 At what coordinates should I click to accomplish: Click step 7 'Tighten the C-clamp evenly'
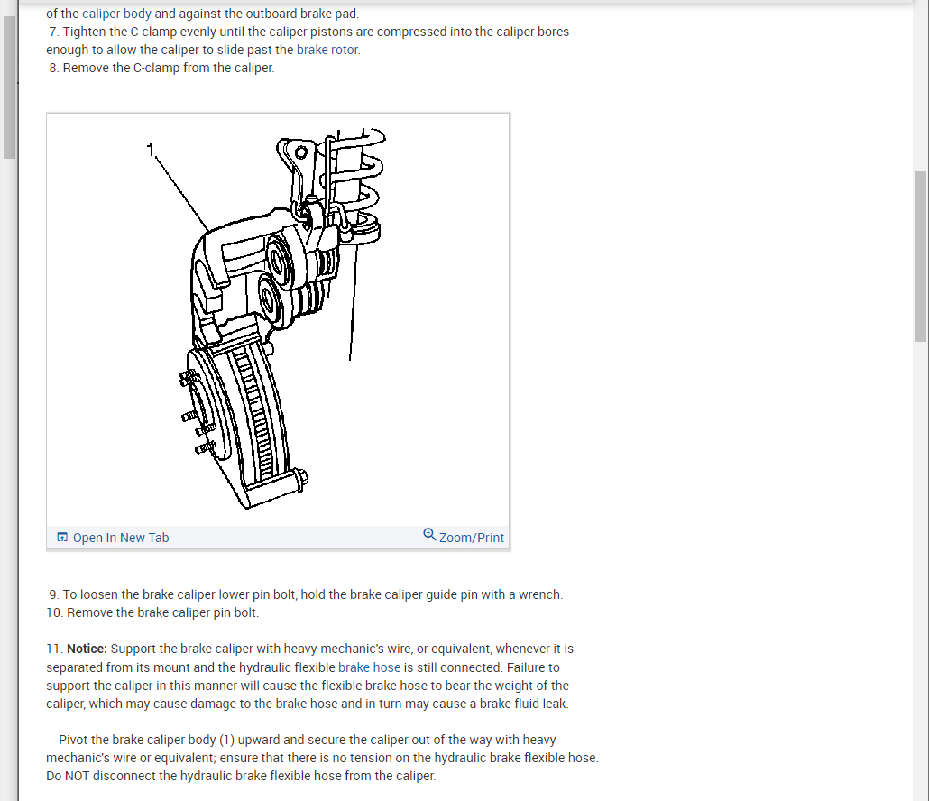point(139,32)
